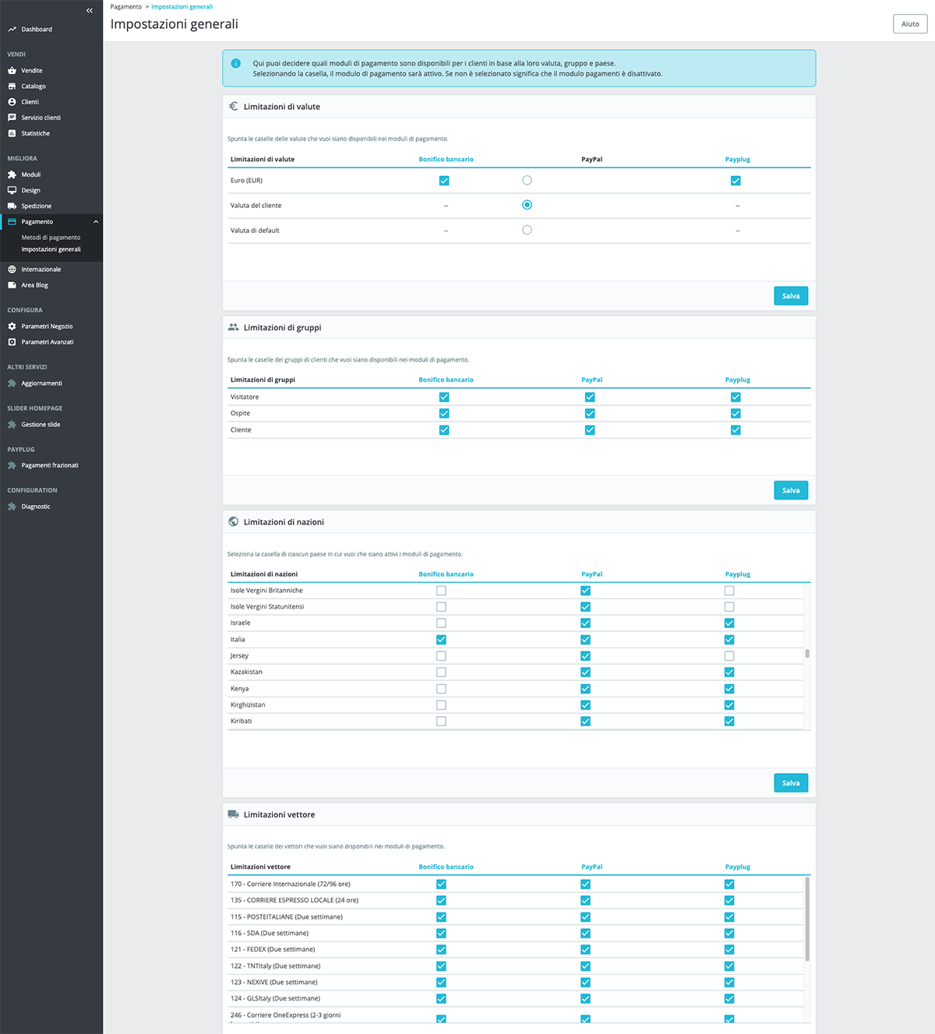The image size is (935, 1034).
Task: Uncheck Bonifico bancario for Euro (EUR)
Action: [444, 180]
